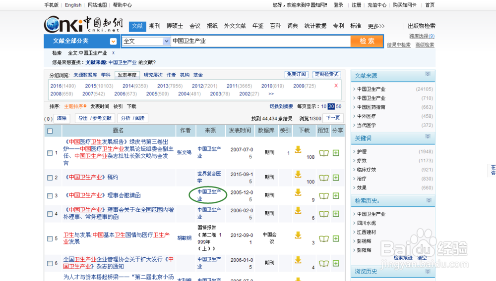Click the orange 检索 search button

tap(367, 41)
